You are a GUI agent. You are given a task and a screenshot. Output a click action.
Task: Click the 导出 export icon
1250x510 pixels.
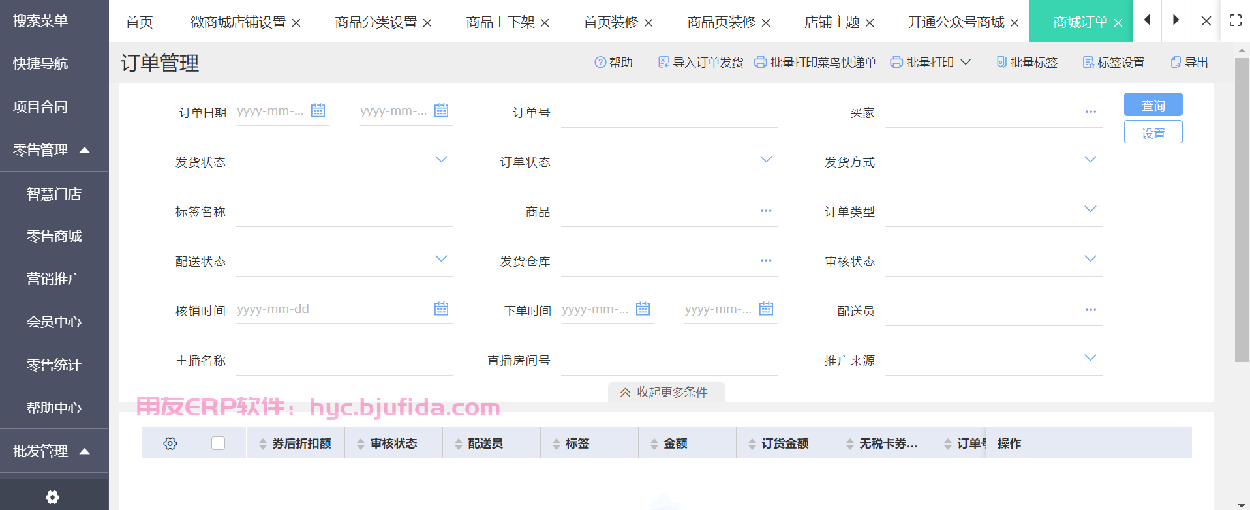pyautogui.click(x=1176, y=62)
